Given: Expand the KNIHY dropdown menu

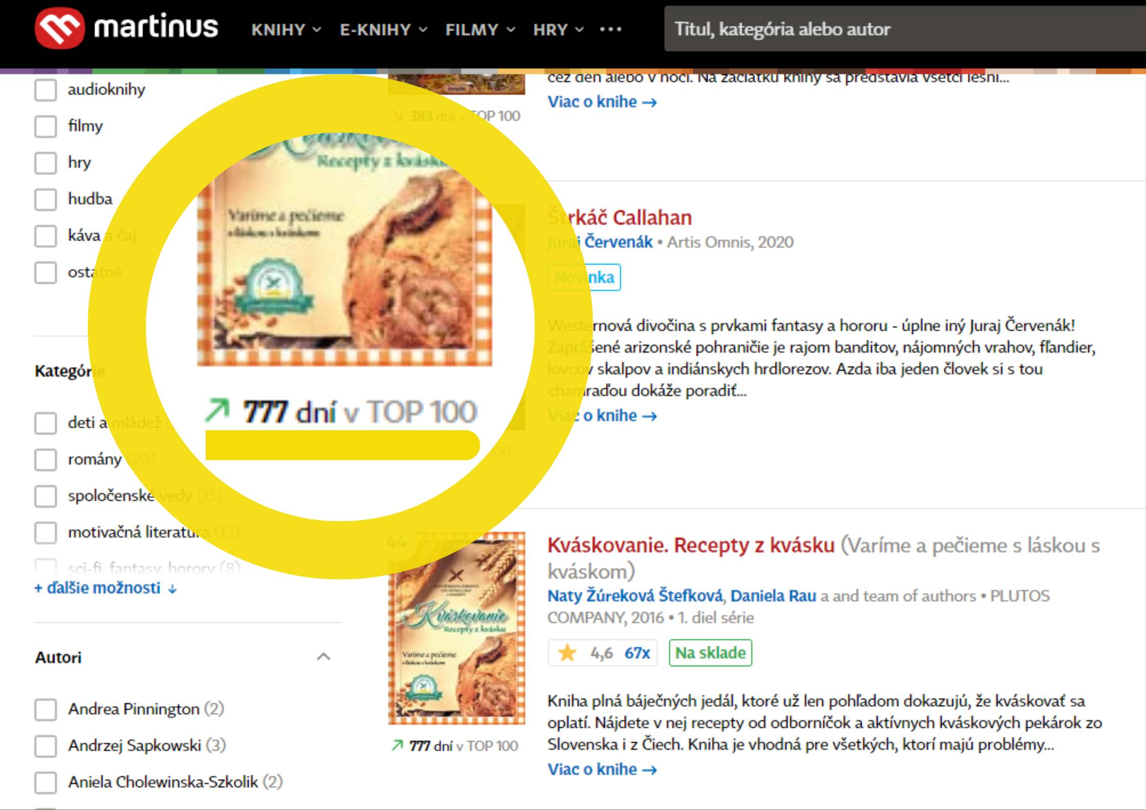Looking at the screenshot, I should pyautogui.click(x=286, y=30).
